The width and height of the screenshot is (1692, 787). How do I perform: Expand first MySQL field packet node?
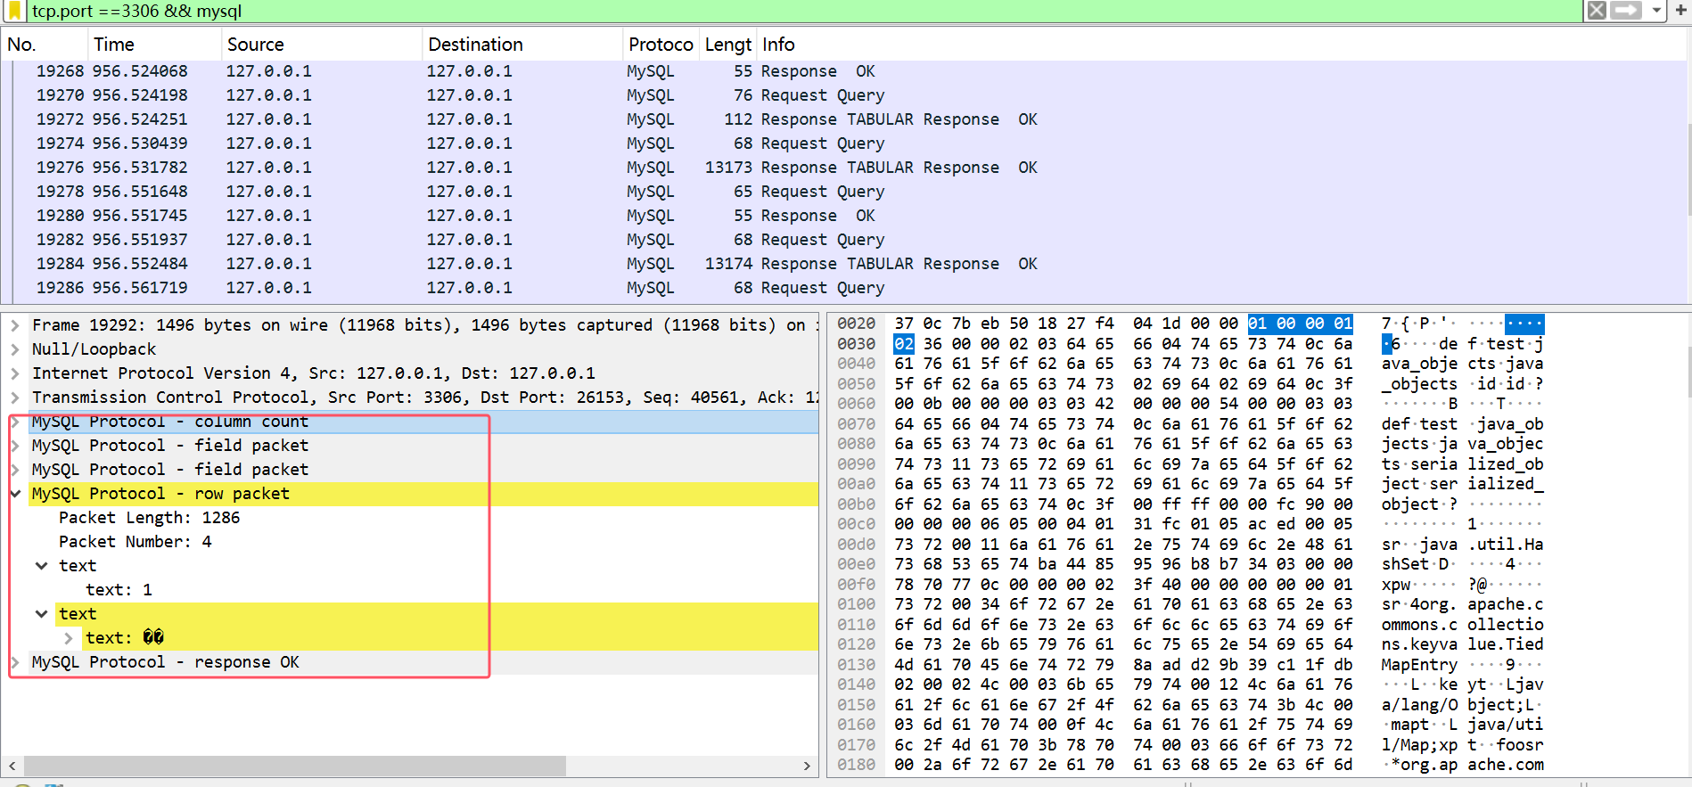[x=15, y=446]
